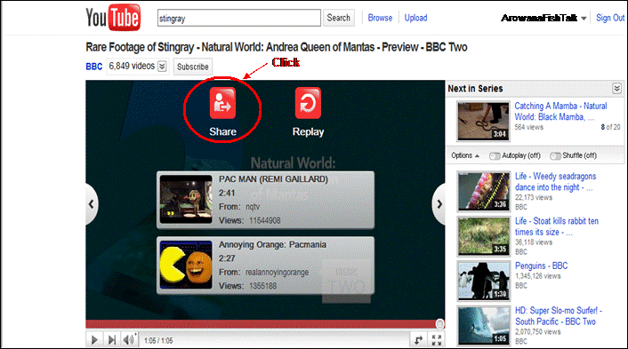
Task: Go to next suggested videos with right arrow
Action: [x=439, y=204]
